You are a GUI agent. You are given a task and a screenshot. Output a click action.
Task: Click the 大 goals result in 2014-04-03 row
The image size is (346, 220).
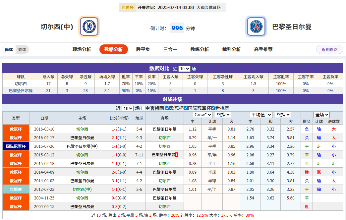334,181
